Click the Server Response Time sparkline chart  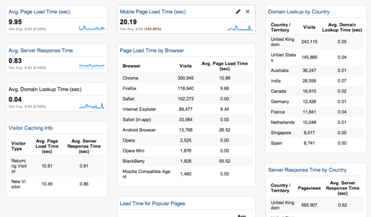[92, 67]
